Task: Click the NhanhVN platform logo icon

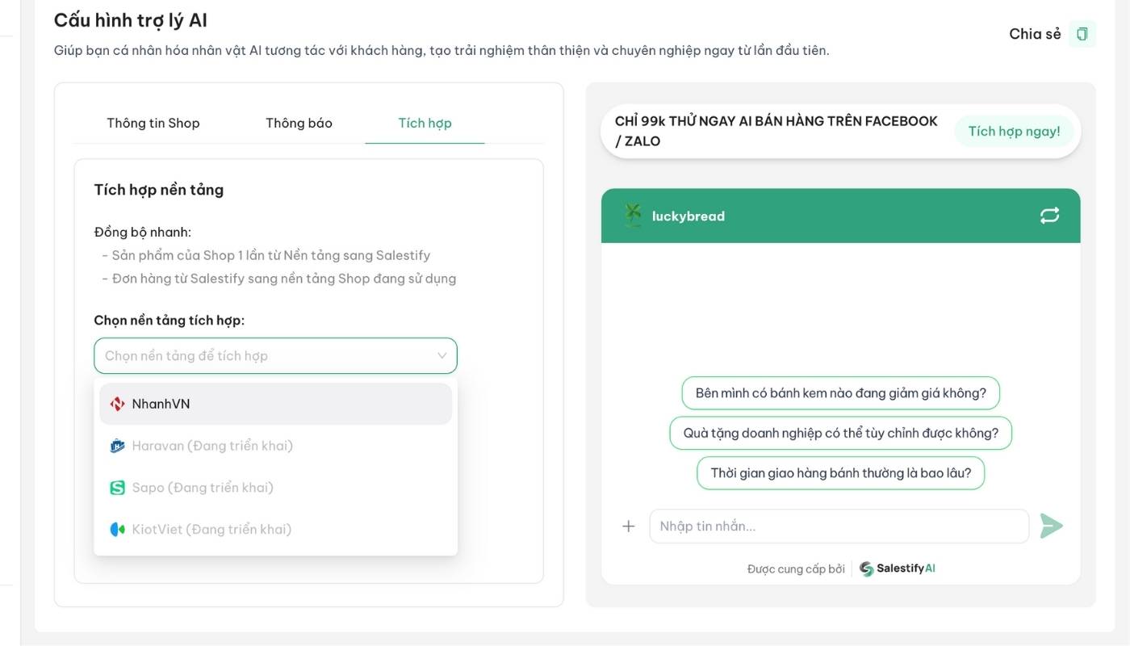Action: 117,403
